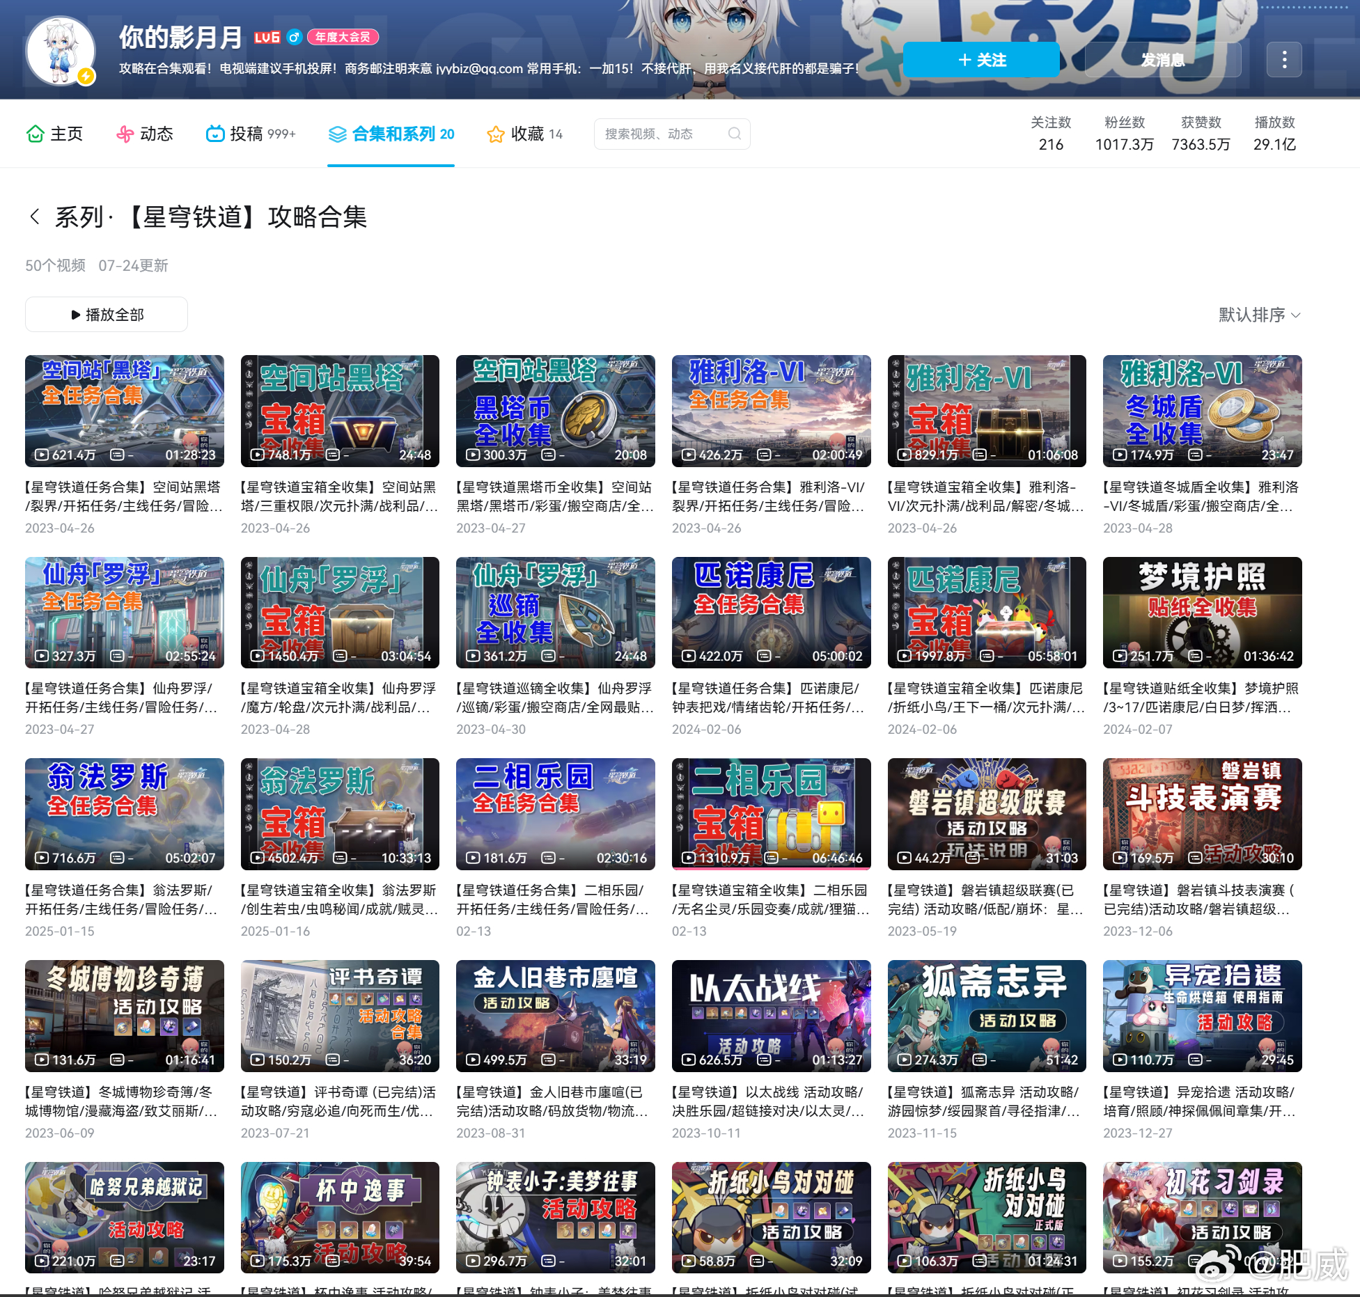Click the 获赞数 7363.5万 stat
The image size is (1360, 1297).
pyautogui.click(x=1201, y=134)
